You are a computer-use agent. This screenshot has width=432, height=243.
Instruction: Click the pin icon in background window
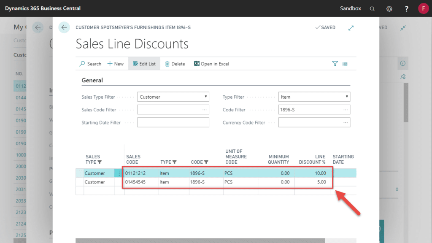point(403,77)
